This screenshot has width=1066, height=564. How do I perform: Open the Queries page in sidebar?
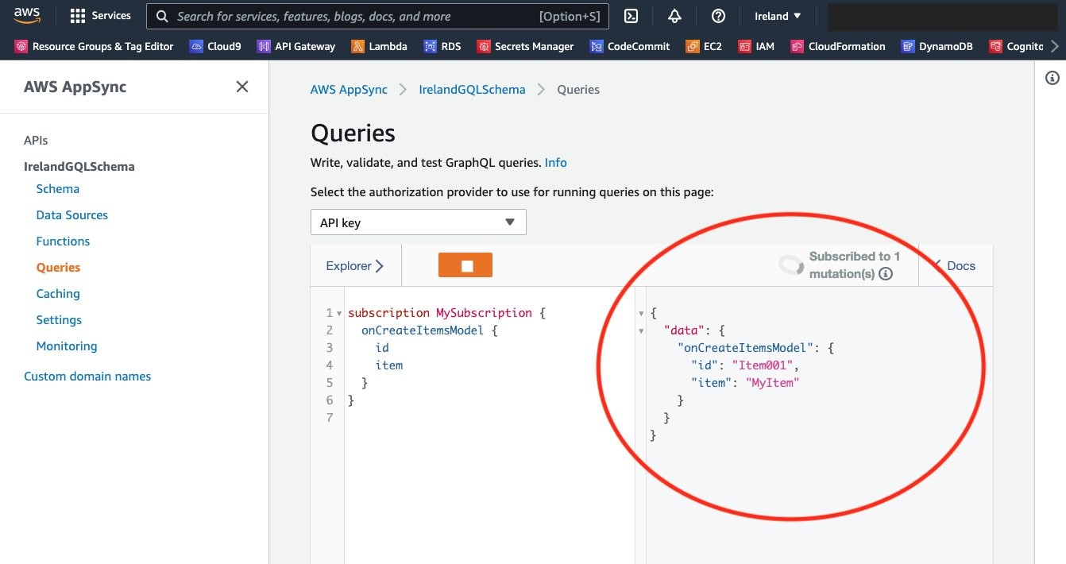[x=58, y=267]
